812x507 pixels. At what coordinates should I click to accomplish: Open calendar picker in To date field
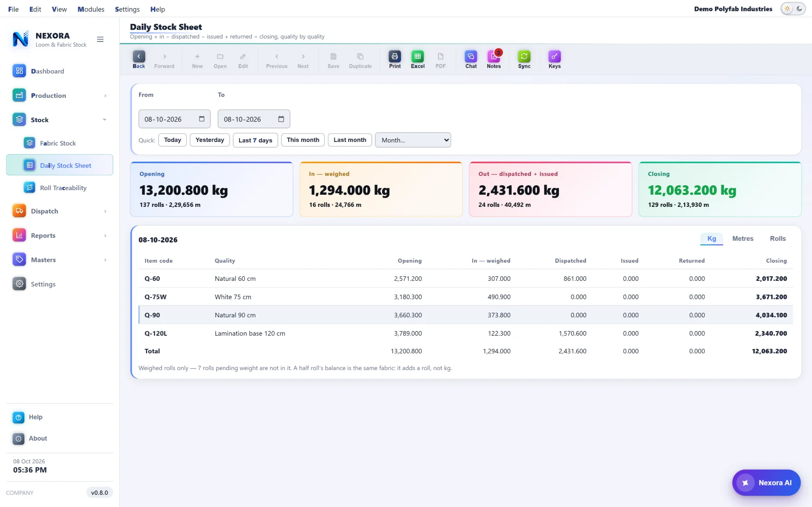tap(281, 119)
